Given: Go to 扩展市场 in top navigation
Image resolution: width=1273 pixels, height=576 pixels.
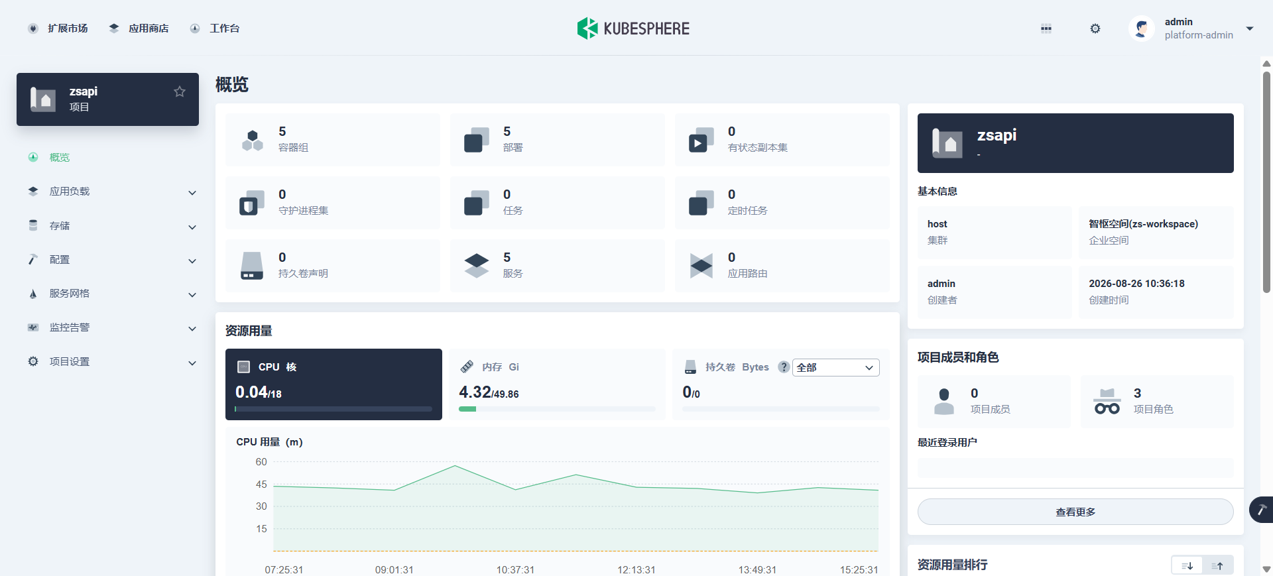Looking at the screenshot, I should (58, 29).
